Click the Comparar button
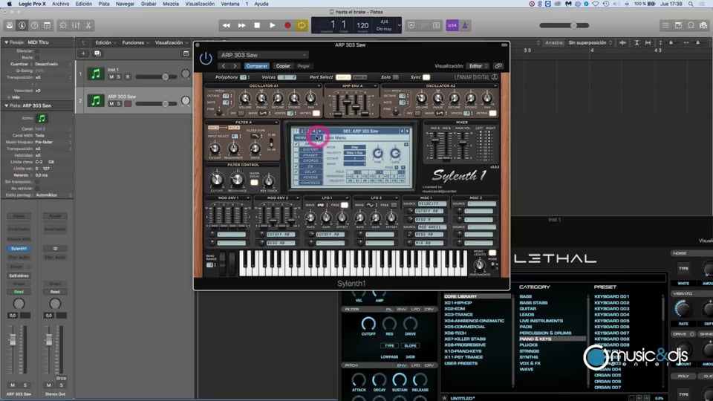The width and height of the screenshot is (713, 401). (256, 66)
